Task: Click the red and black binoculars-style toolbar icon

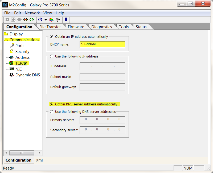Action: pos(26,20)
